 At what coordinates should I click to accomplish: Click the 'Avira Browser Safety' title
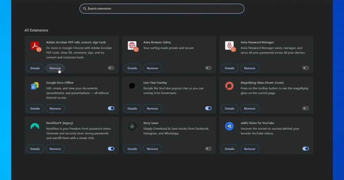pos(157,42)
